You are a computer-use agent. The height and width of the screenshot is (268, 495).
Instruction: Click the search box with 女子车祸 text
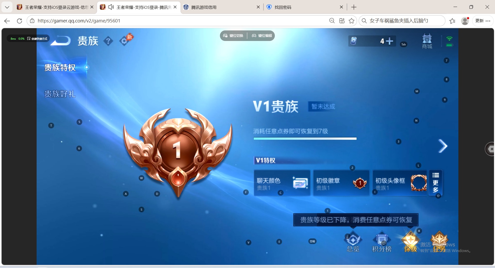[402, 21]
